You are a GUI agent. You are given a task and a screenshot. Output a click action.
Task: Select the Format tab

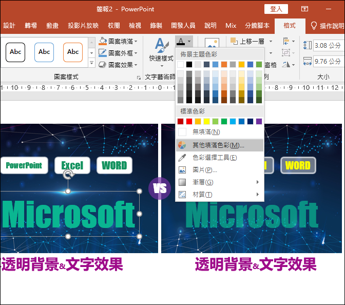[290, 26]
